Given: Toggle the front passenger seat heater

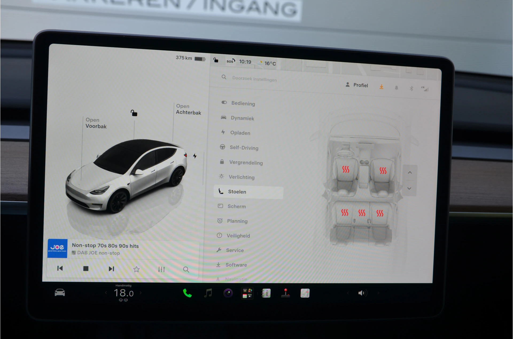Looking at the screenshot, I should click(383, 170).
